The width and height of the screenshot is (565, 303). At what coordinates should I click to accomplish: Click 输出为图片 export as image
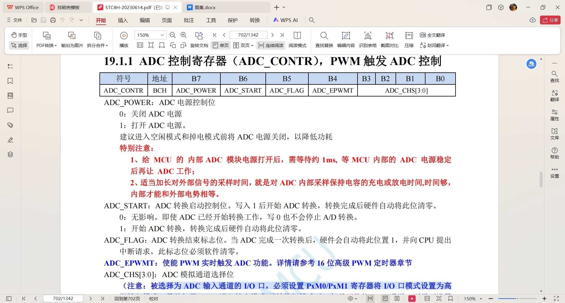click(72, 39)
